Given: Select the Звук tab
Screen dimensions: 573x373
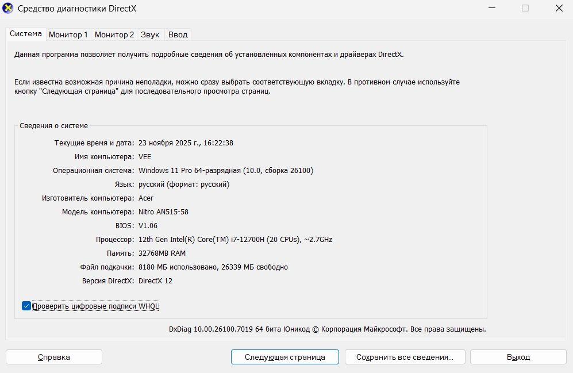Looking at the screenshot, I should tap(150, 34).
